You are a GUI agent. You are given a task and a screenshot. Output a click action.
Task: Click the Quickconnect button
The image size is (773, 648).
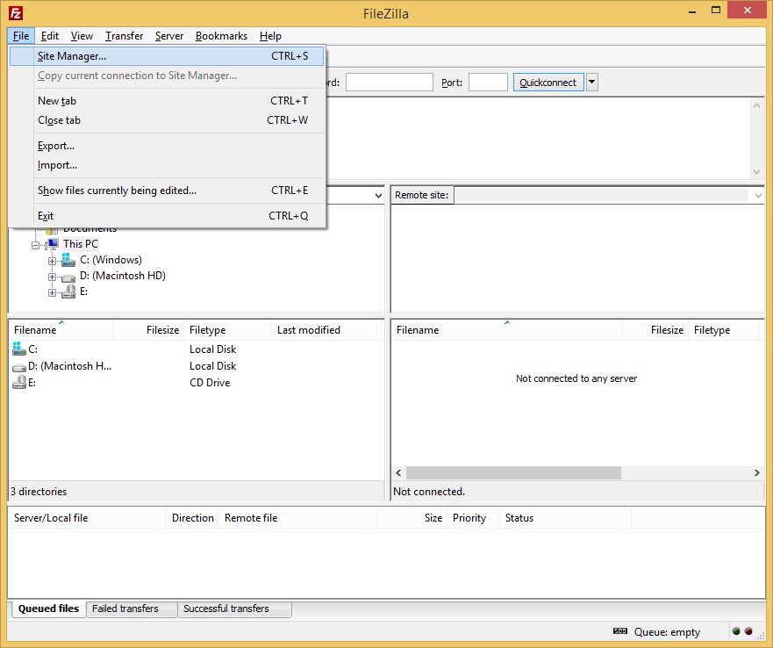(548, 83)
